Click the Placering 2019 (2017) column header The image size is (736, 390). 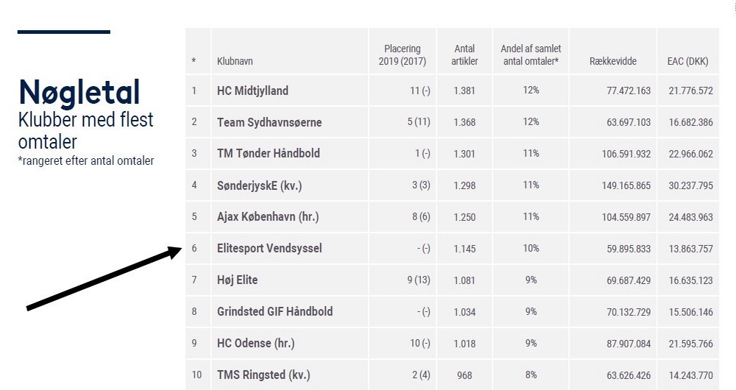(x=401, y=55)
